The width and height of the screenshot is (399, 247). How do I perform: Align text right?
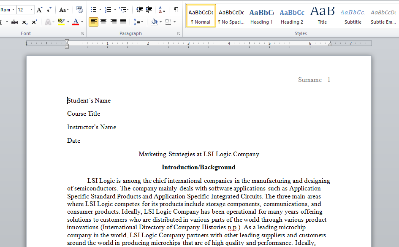114,22
